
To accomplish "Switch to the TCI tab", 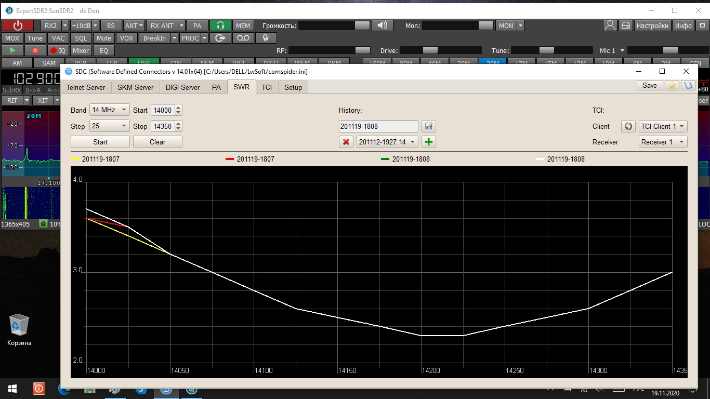I will point(267,87).
